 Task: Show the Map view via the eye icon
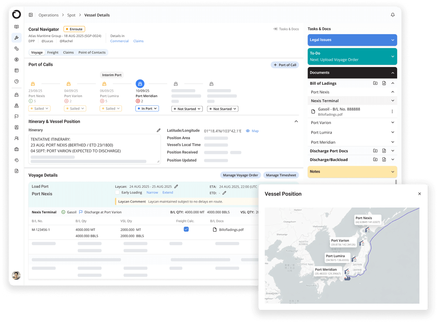coord(248,131)
